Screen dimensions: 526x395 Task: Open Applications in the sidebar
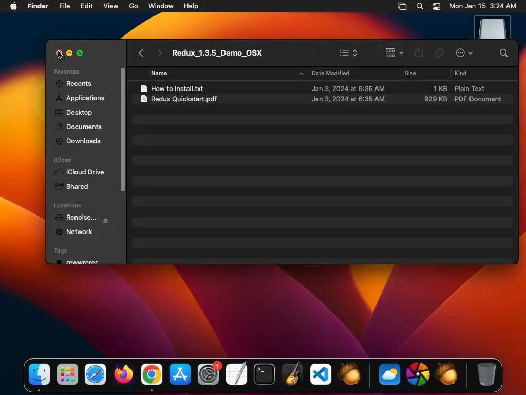pos(85,98)
